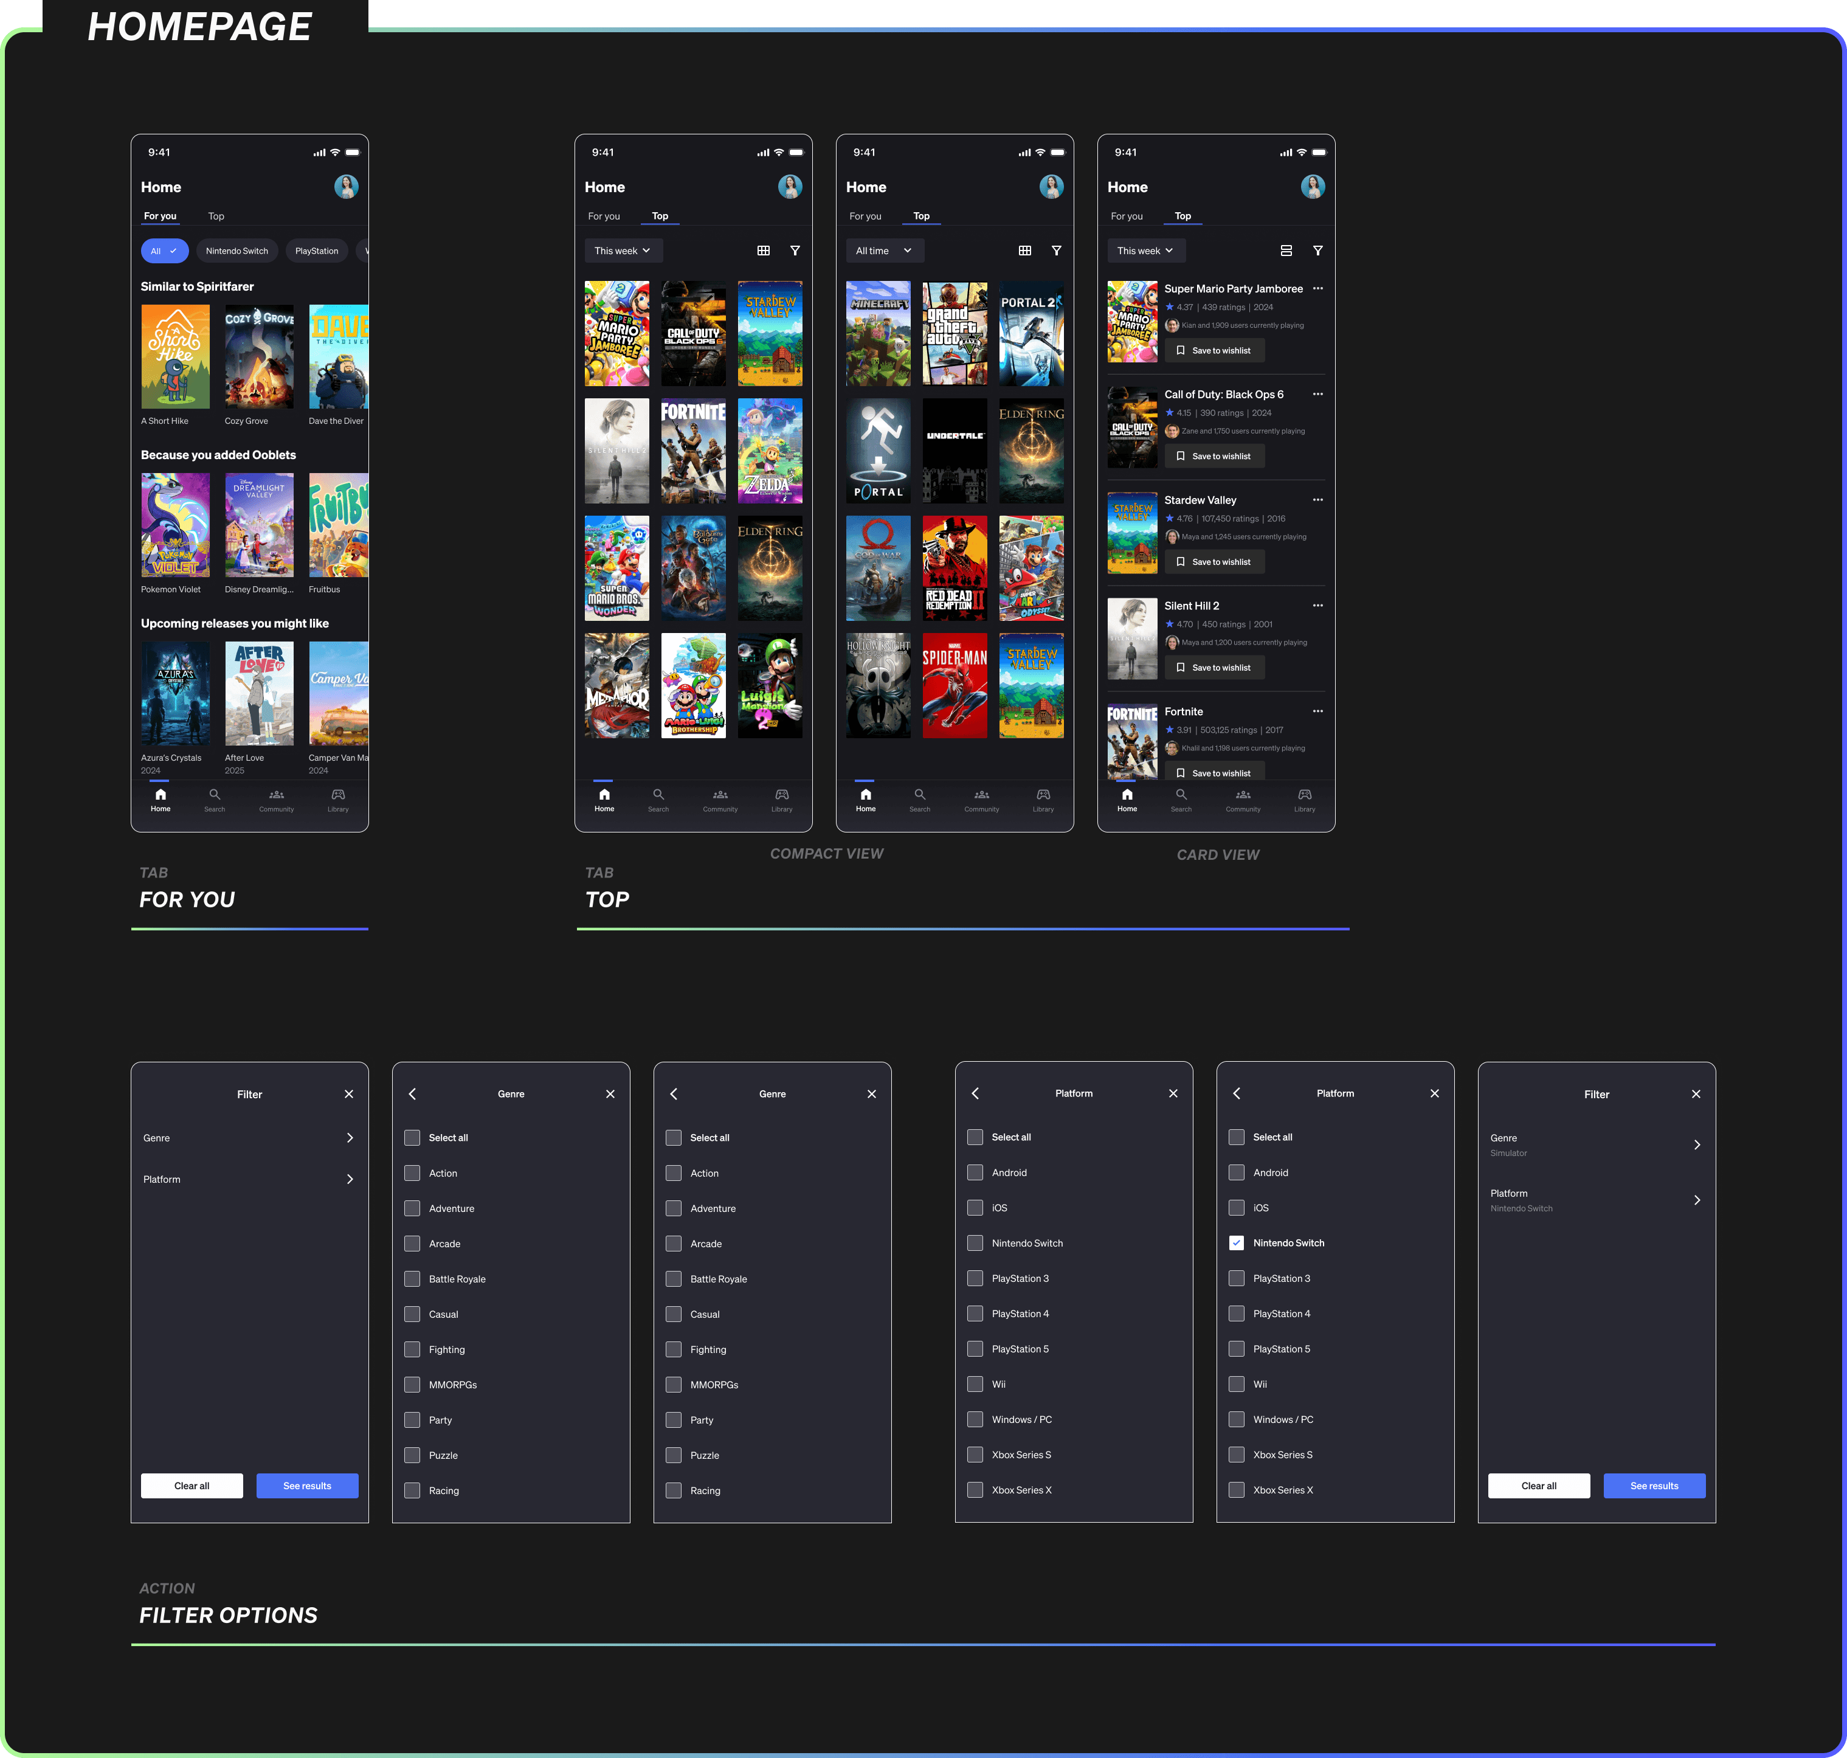This screenshot has height=1758, width=1847.
Task: Click the grid view icon on the All time screen
Action: coord(1025,251)
